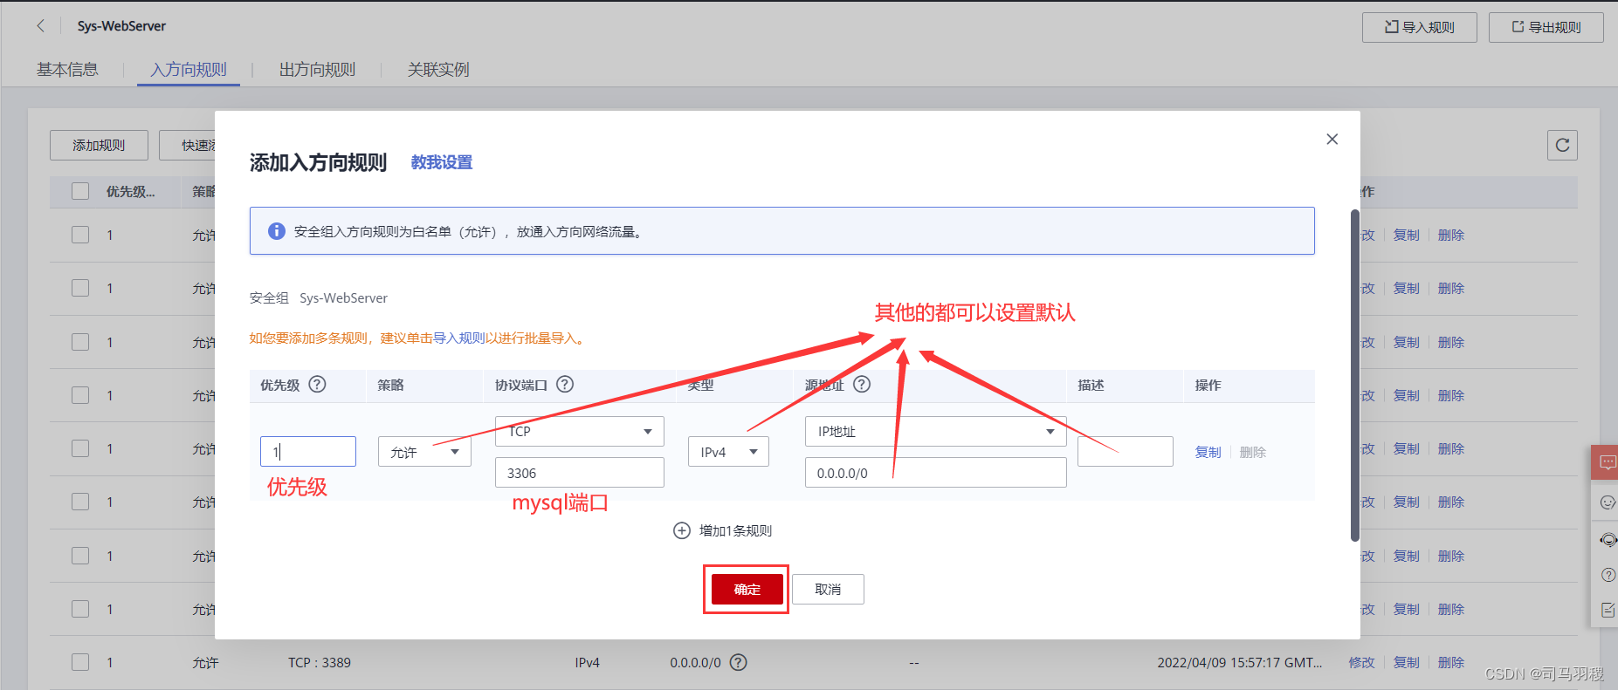The height and width of the screenshot is (690, 1618).
Task: Switch to the 关联实例 tab
Action: pos(438,69)
